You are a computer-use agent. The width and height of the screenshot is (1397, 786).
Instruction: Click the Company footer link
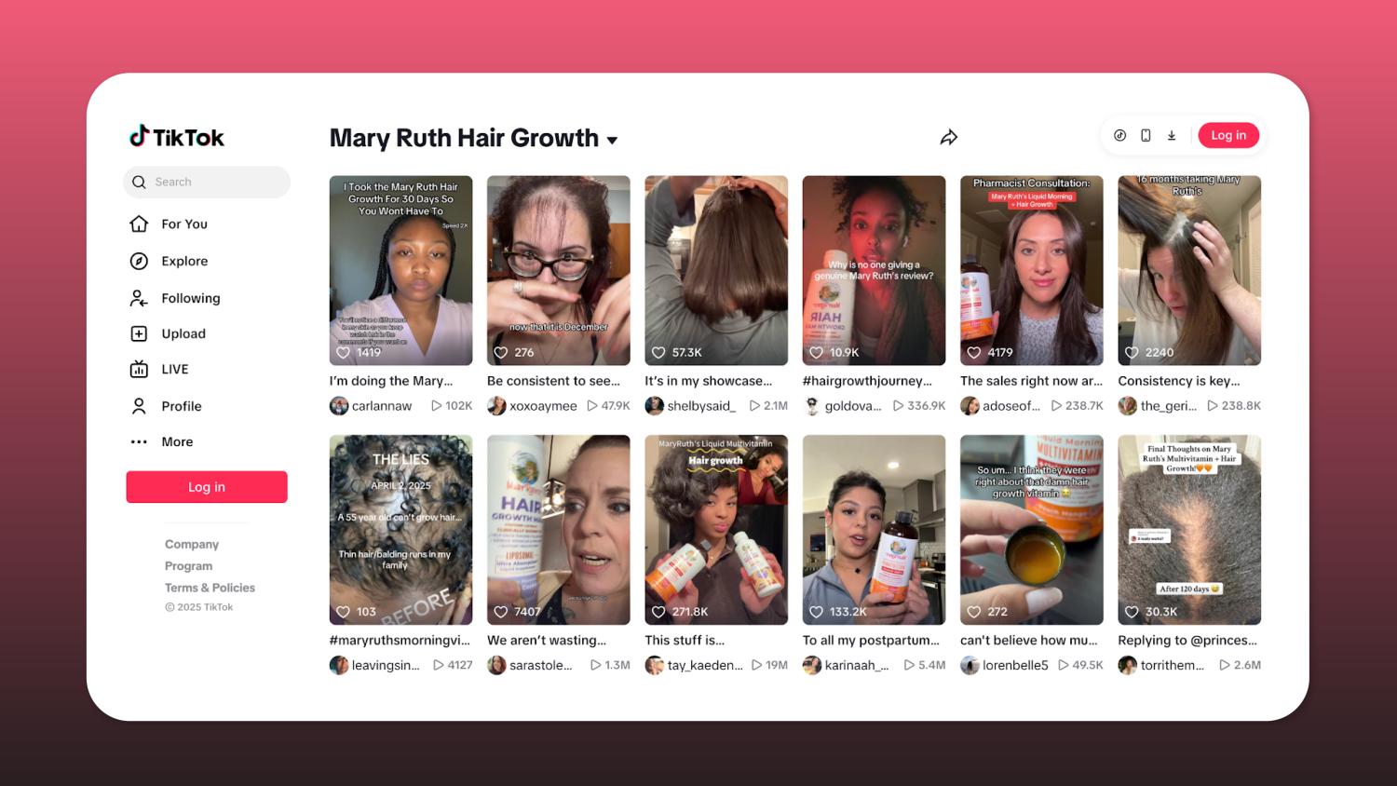point(192,544)
